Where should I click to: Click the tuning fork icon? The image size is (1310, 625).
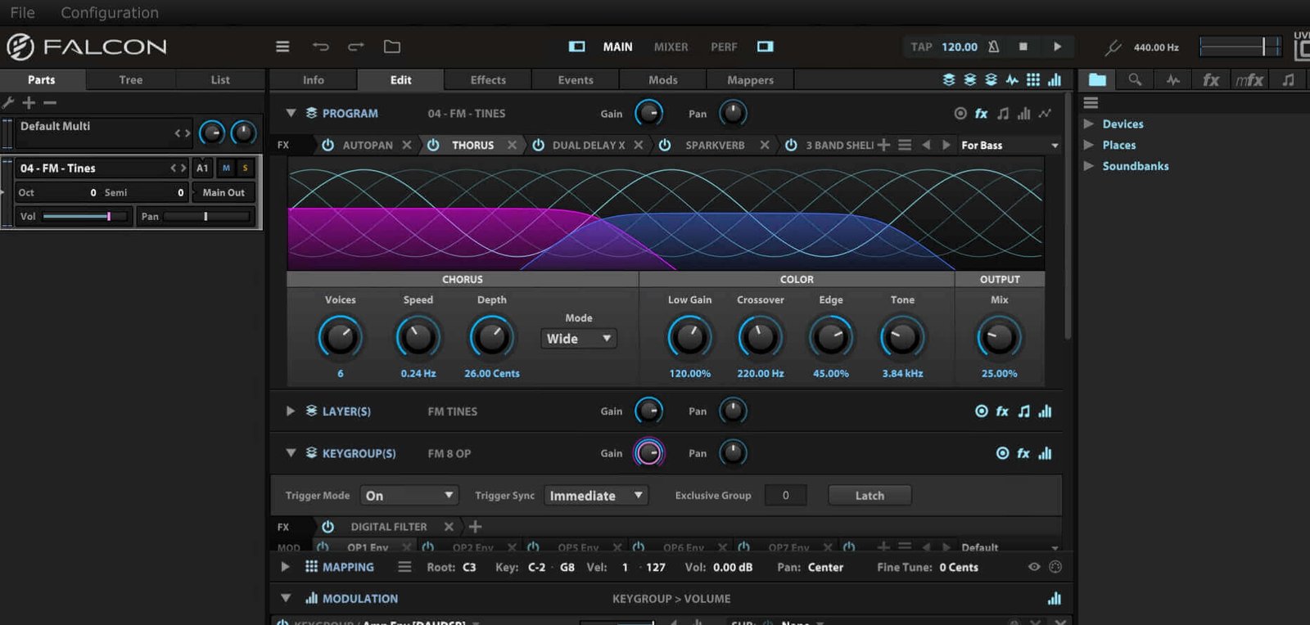1113,47
